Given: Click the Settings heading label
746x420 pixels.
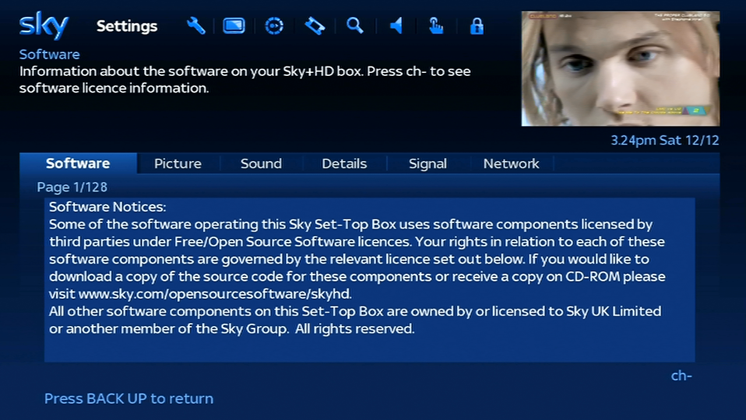Looking at the screenshot, I should point(127,26).
